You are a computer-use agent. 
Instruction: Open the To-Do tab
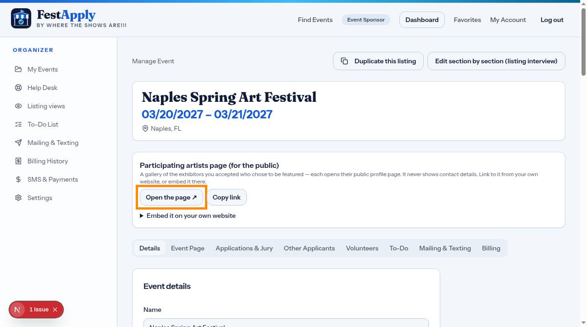point(399,248)
